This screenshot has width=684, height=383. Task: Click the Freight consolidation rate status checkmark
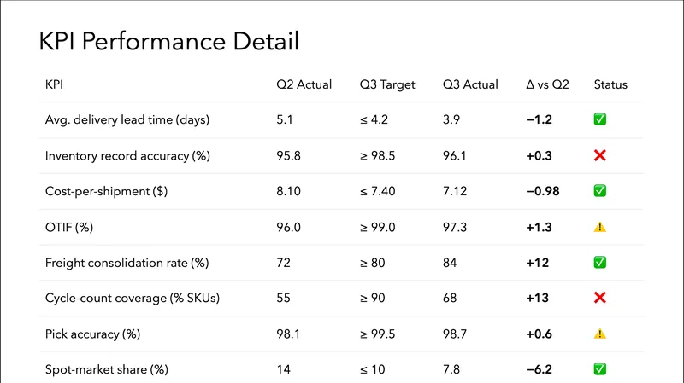pyautogui.click(x=599, y=263)
